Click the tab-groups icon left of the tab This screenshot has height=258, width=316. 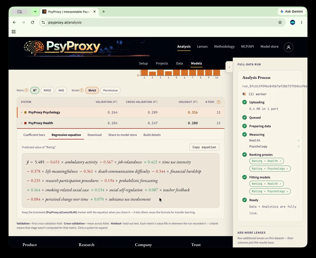tap(20, 12)
